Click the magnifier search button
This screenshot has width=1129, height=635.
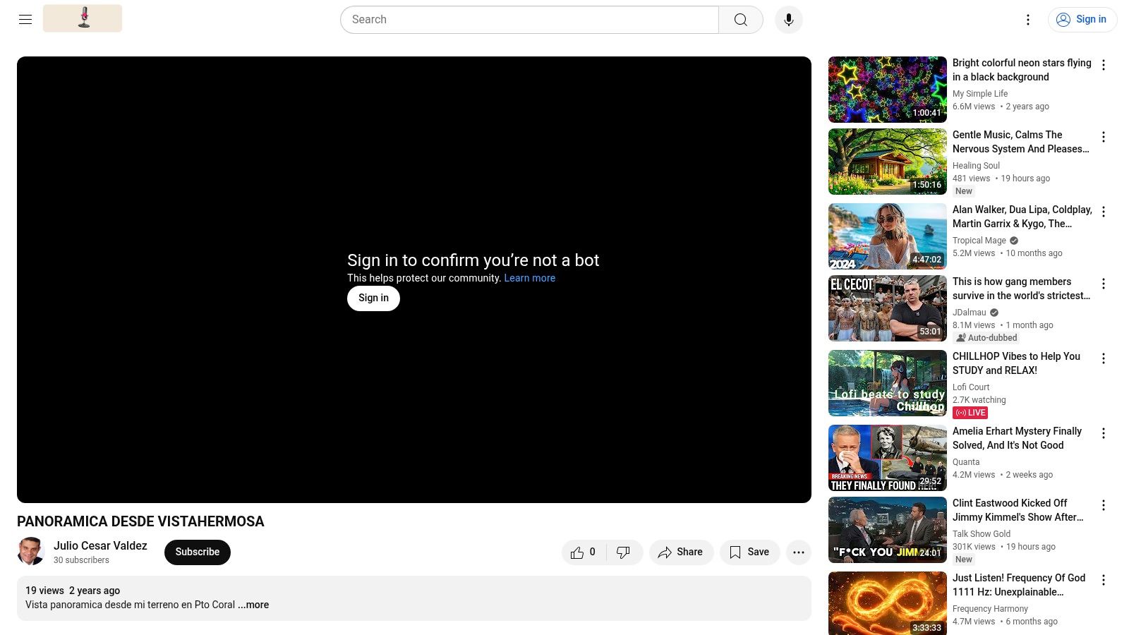coord(740,20)
